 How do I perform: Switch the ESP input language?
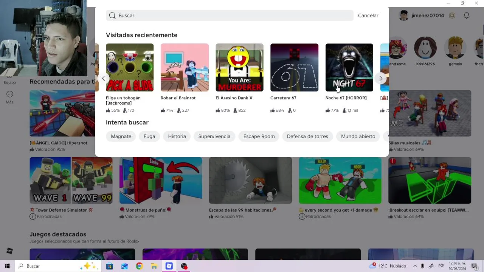(441, 266)
